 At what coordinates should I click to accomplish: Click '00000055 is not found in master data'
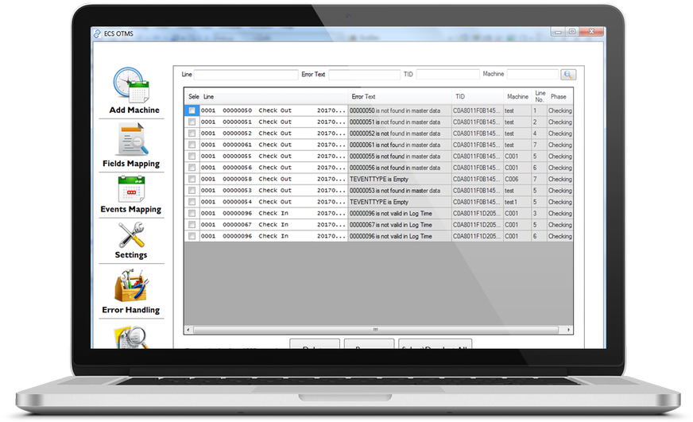click(x=395, y=157)
